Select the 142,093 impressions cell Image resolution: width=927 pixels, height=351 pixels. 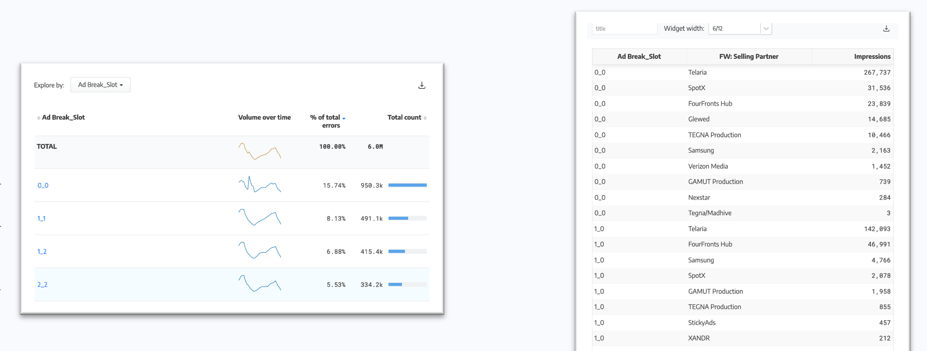(877, 229)
